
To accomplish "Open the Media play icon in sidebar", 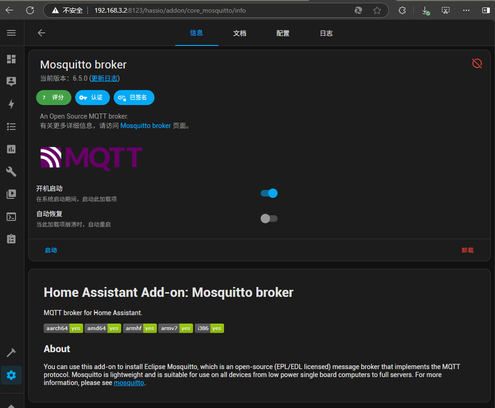I will click(x=11, y=194).
